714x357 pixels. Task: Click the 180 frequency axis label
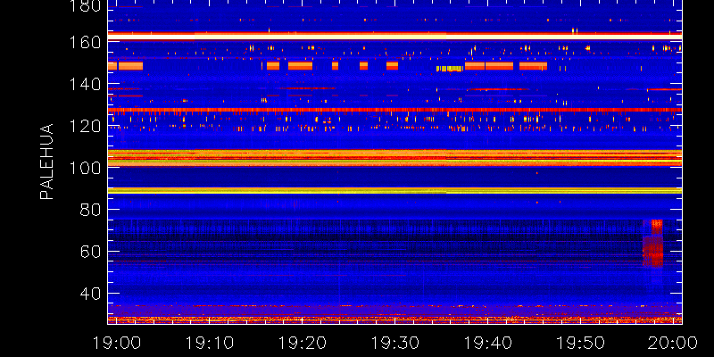click(x=85, y=6)
